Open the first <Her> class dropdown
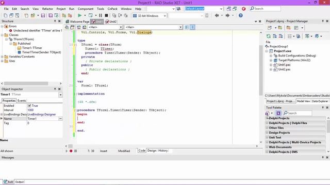 (121, 27)
